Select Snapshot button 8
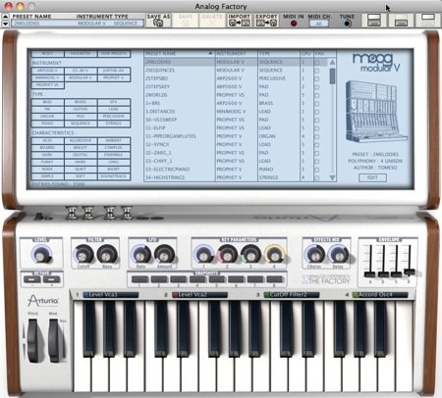This screenshot has width=442, height=398. (275, 279)
